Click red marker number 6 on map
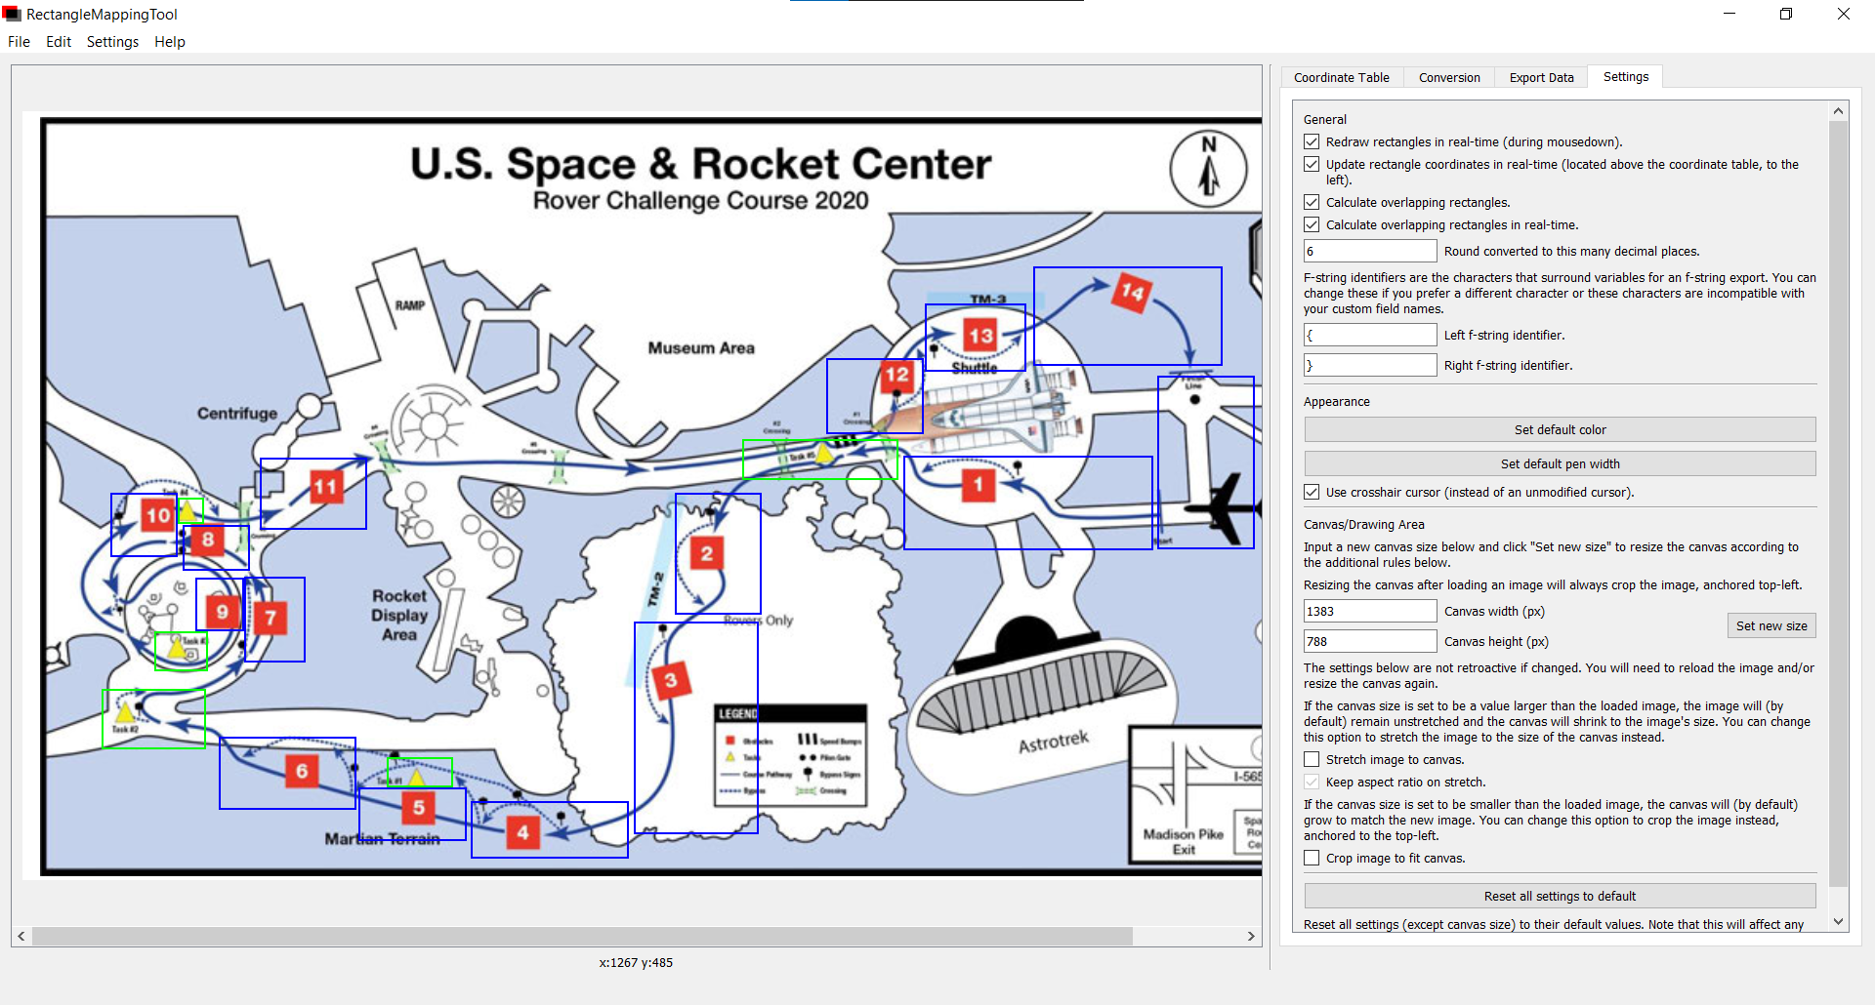The width and height of the screenshot is (1875, 1005). point(302,771)
